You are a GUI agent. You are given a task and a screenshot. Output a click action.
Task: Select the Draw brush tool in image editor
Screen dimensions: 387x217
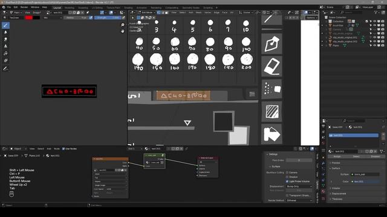[5, 25]
